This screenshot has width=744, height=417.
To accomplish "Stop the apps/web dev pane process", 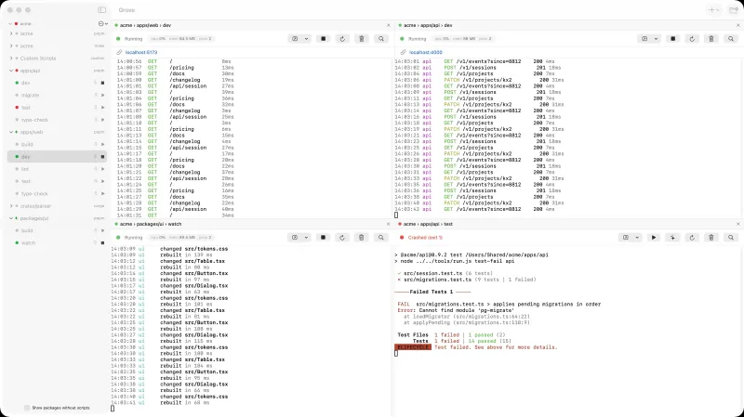I will click(x=323, y=39).
